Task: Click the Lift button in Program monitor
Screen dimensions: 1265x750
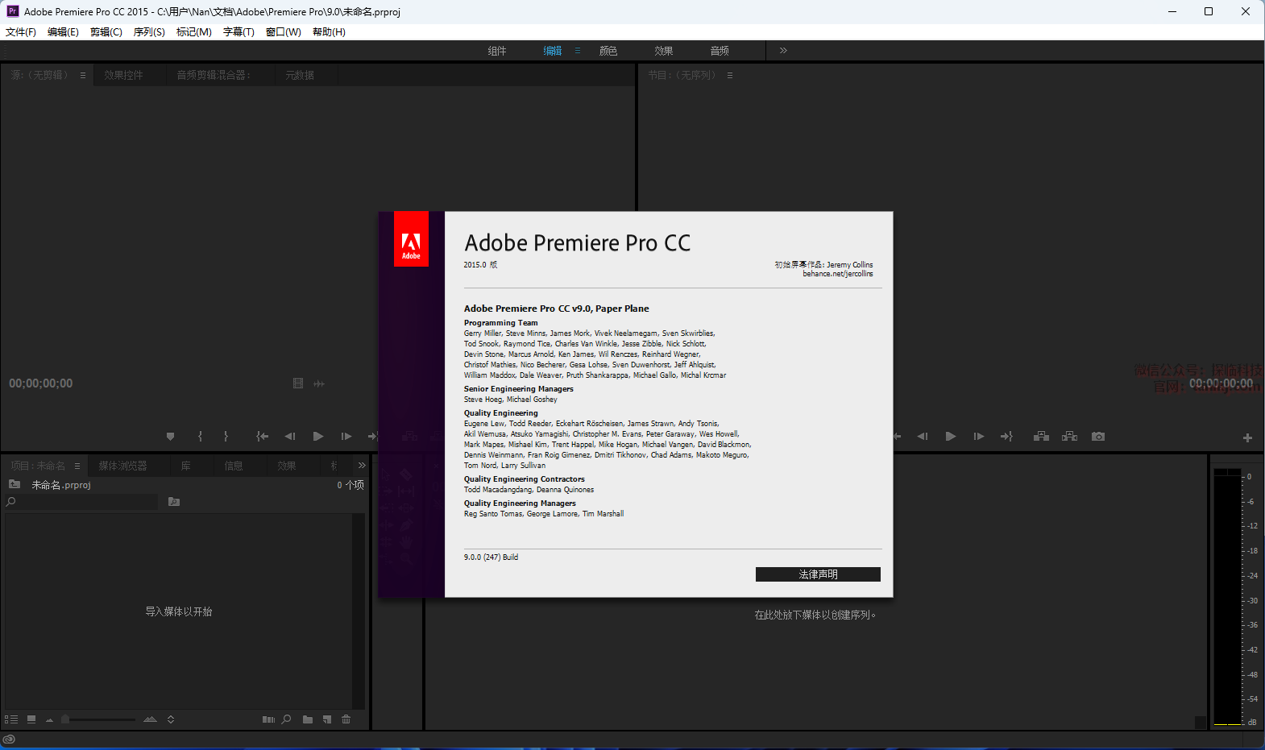Action: pyautogui.click(x=1041, y=437)
